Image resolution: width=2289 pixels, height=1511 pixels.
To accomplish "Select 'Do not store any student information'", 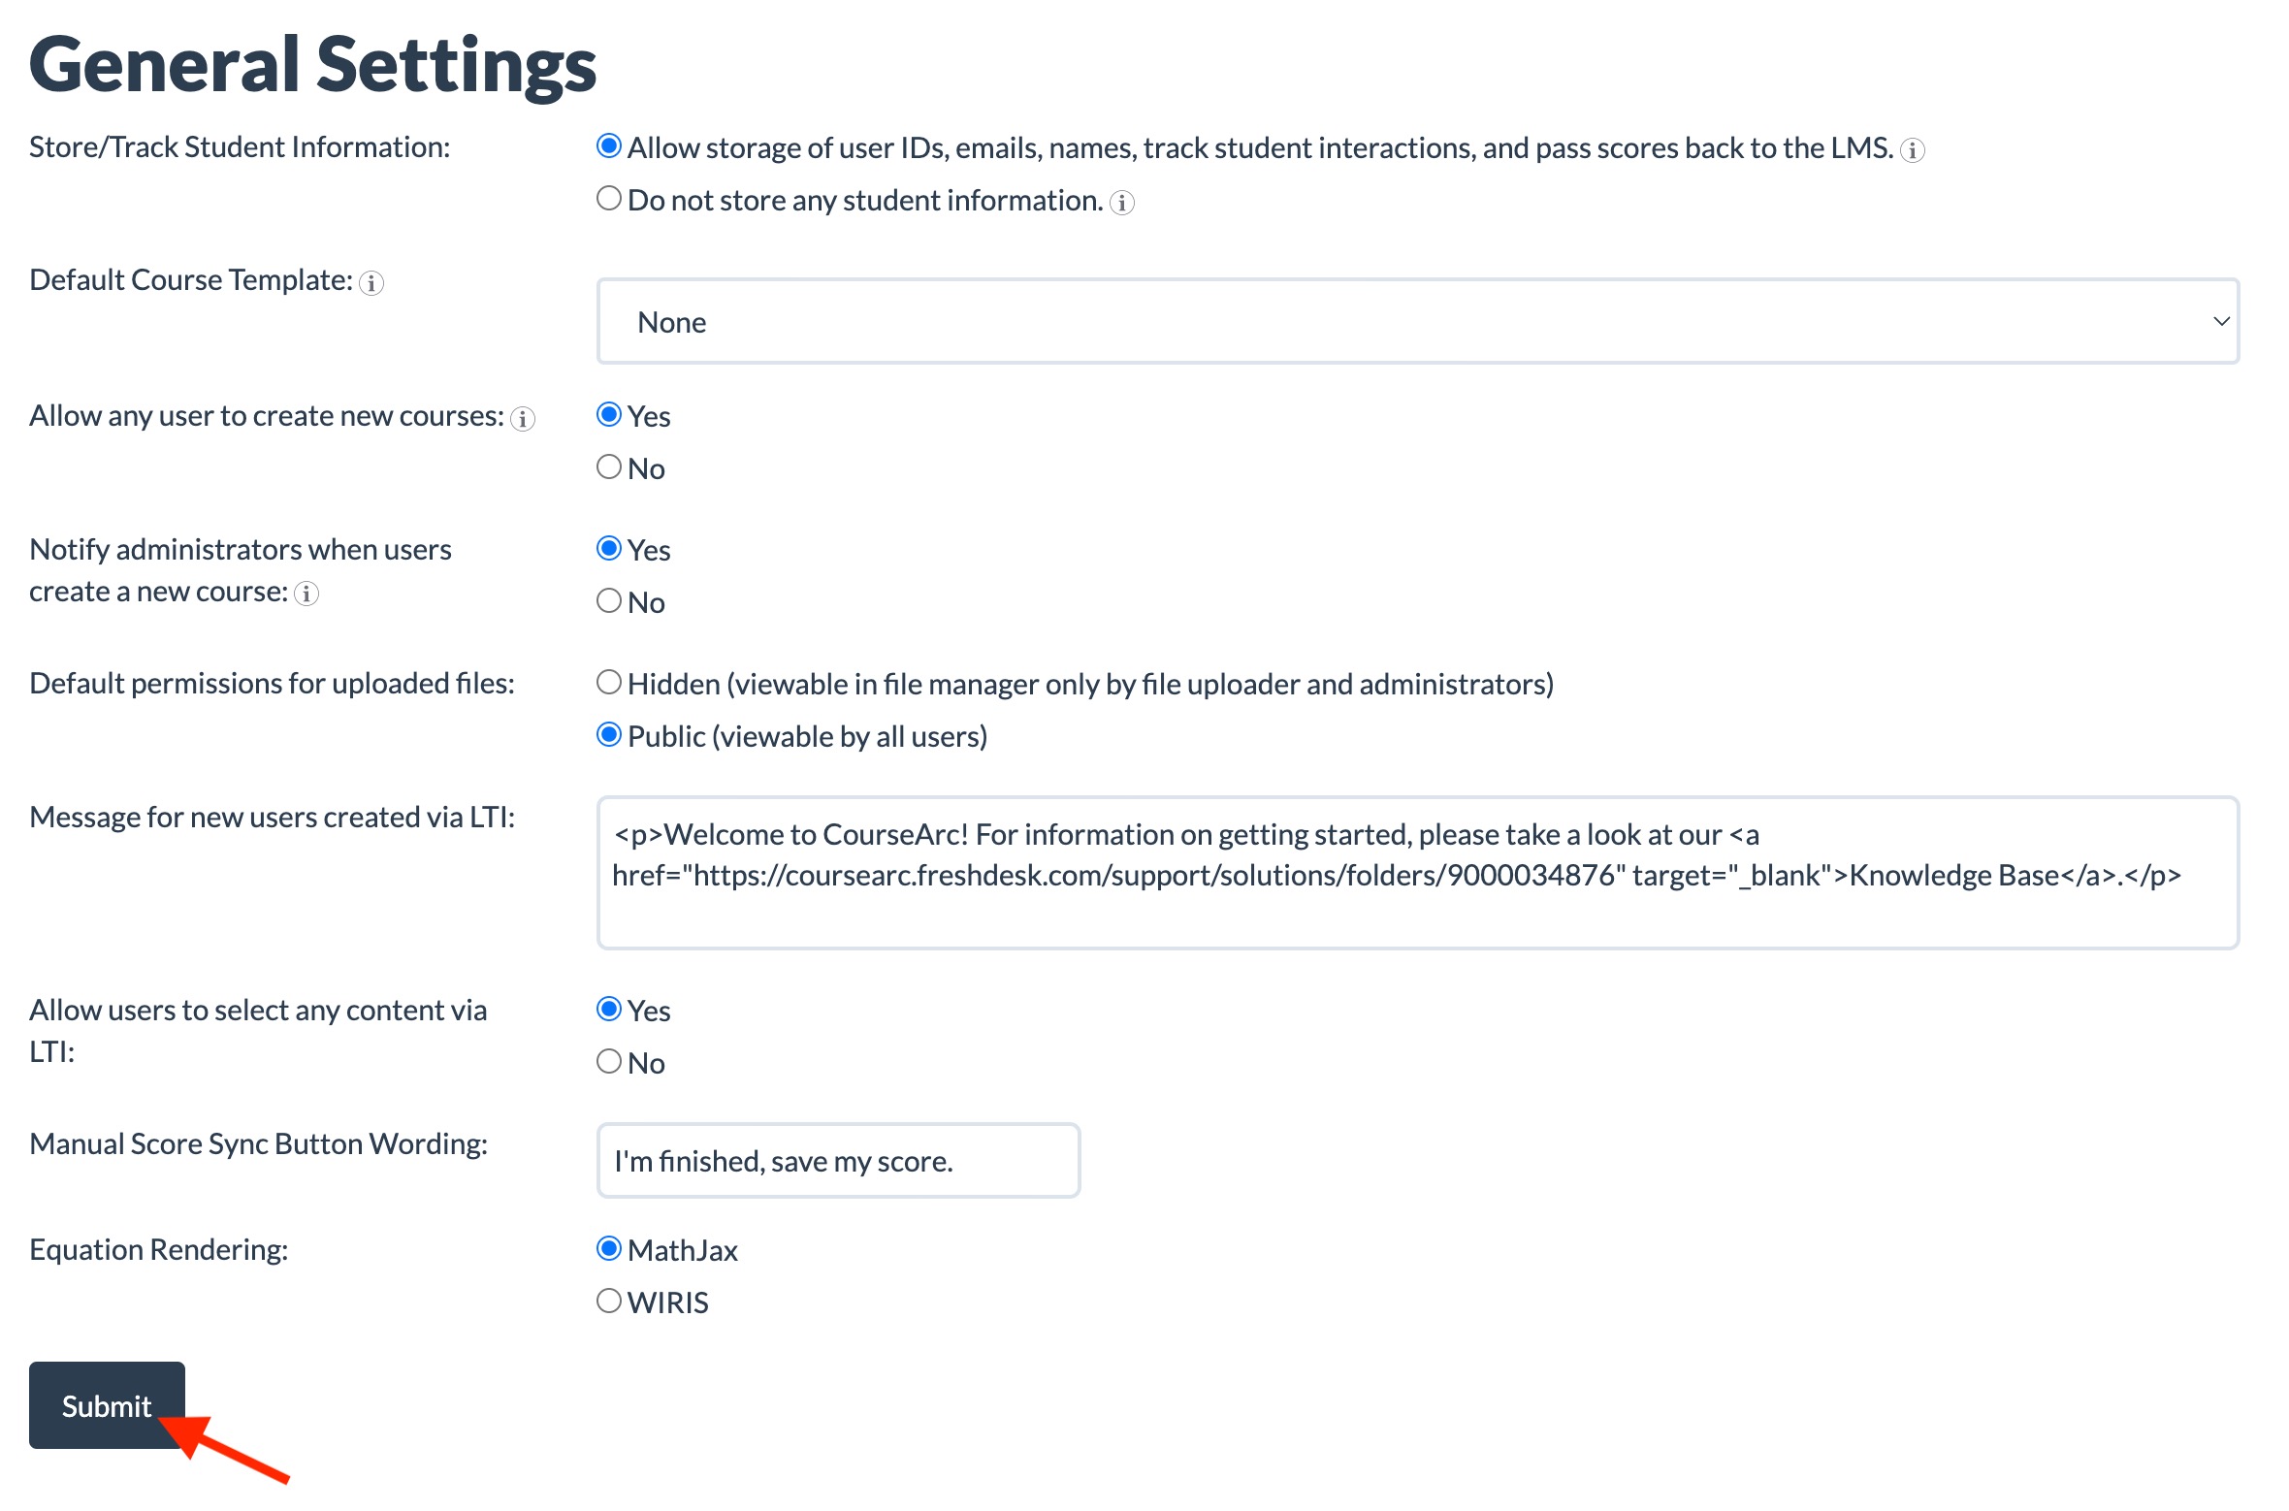I will (609, 199).
